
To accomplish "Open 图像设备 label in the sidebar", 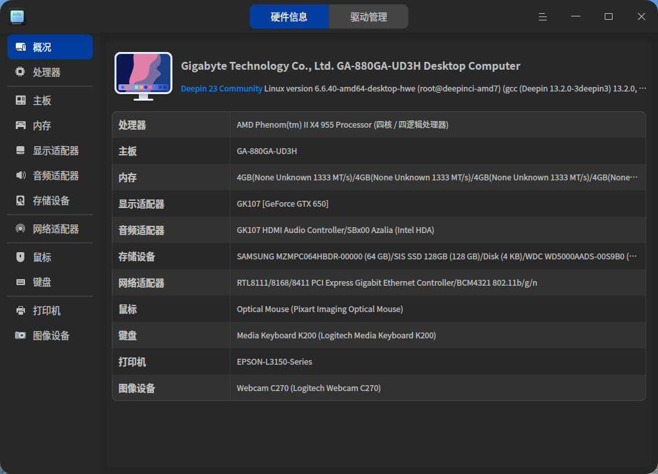I will pyautogui.click(x=51, y=336).
